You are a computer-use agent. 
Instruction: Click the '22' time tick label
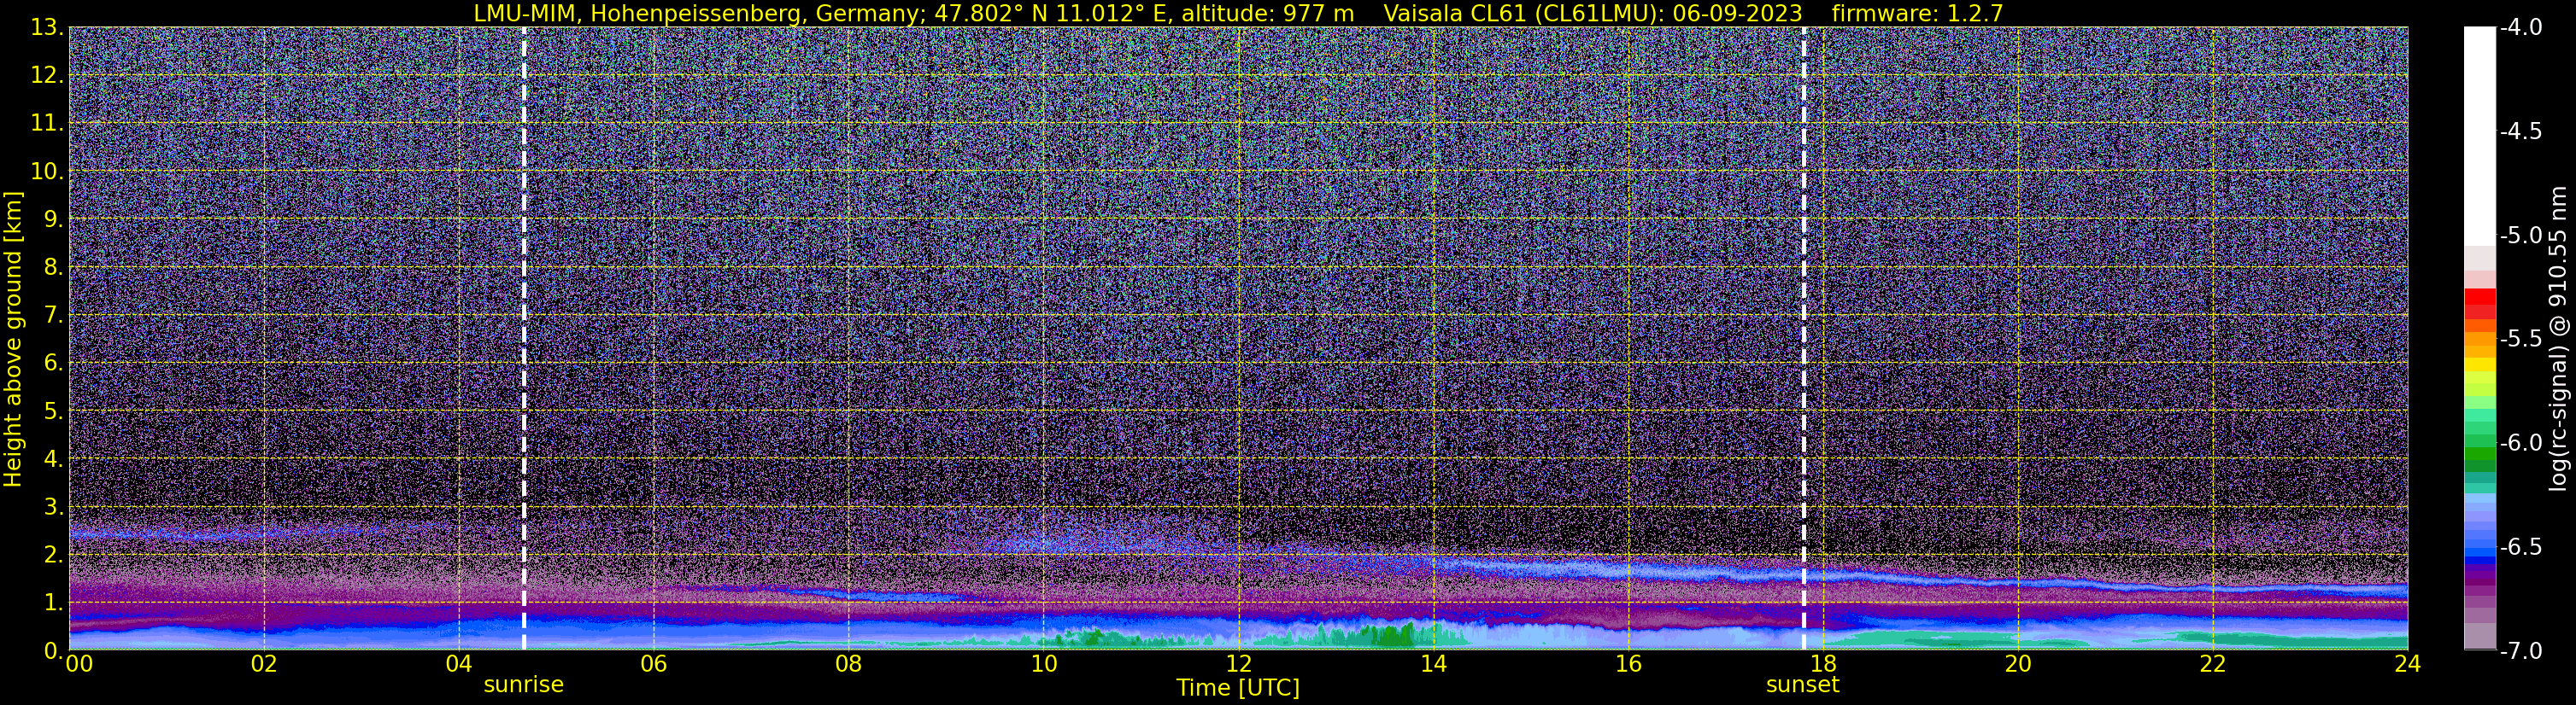click(x=2213, y=664)
